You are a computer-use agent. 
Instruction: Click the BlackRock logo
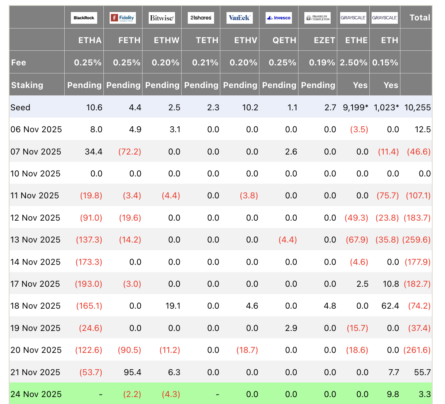coord(84,18)
